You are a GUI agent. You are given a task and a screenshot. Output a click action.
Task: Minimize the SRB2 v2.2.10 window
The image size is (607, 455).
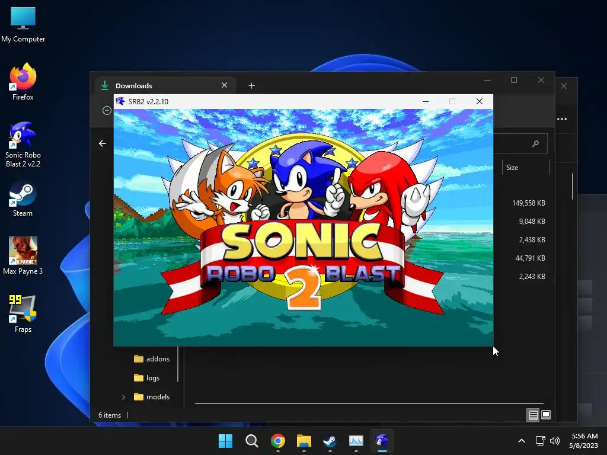pyautogui.click(x=426, y=101)
